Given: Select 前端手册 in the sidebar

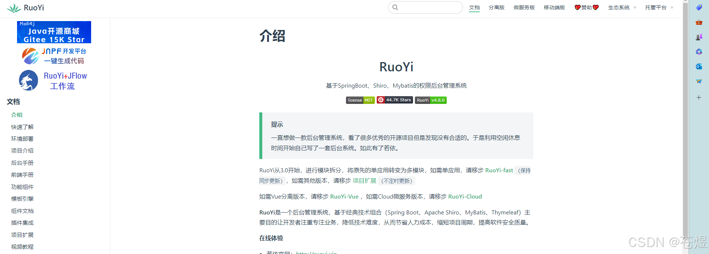Looking at the screenshot, I should tap(22, 175).
